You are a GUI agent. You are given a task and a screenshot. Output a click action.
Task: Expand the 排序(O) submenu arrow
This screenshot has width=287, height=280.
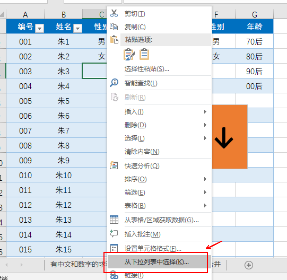tap(205, 179)
